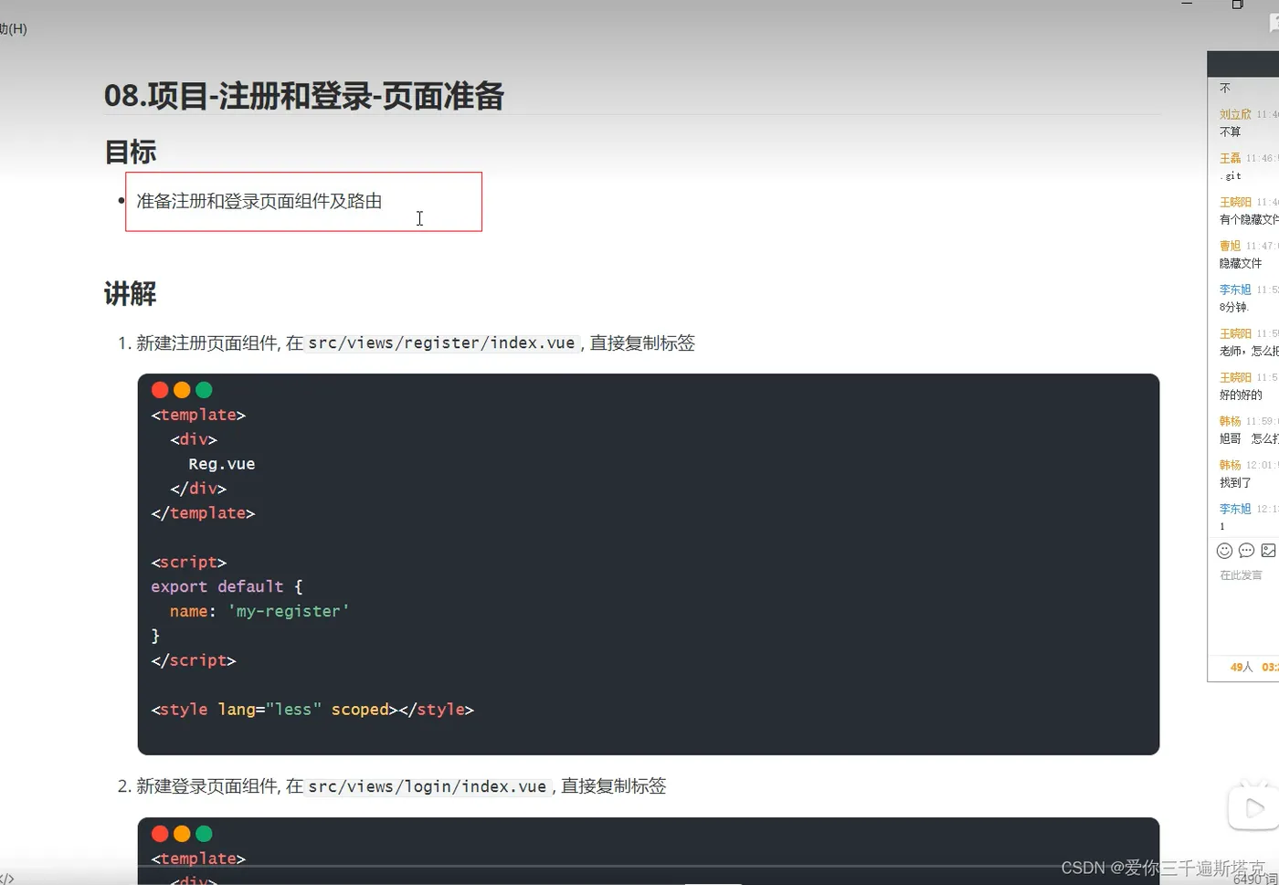Click 李东旭's chat message '1'
1279x885 pixels.
pos(1222,526)
